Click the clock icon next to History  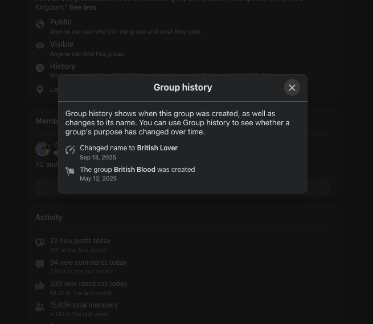click(x=40, y=68)
